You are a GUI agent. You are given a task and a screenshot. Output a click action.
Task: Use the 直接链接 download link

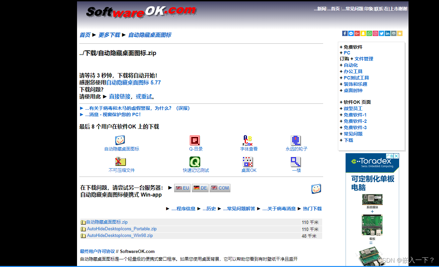pos(120,96)
